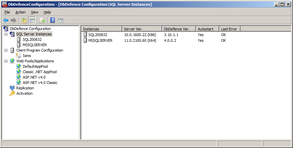Collapse the Web Pools/Applications node
The height and width of the screenshot is (148, 293).
coord(6,61)
